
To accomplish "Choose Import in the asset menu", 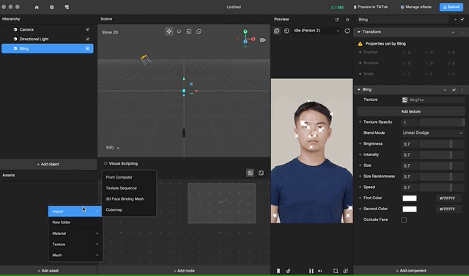I will (x=75, y=212).
